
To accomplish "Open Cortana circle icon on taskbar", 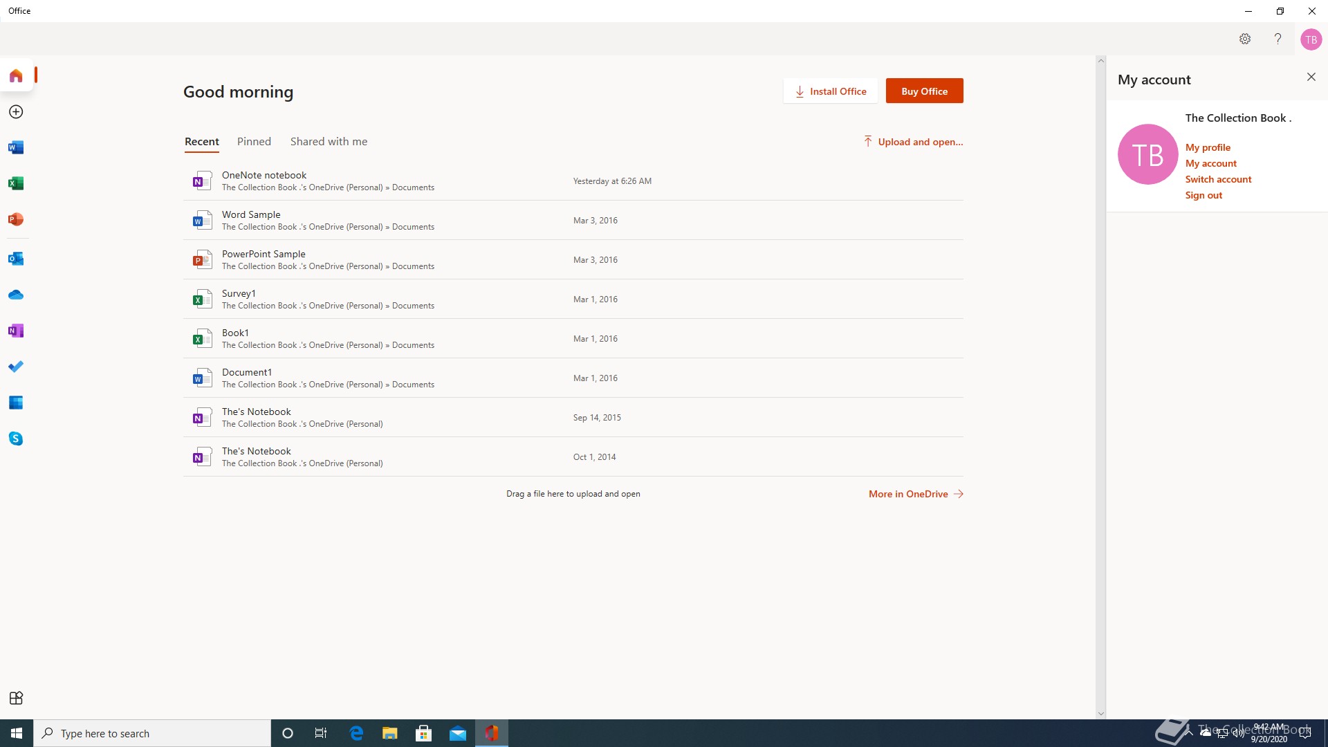I will (288, 733).
